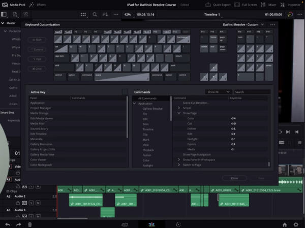Click the redo arrow icon

click(x=19, y=224)
